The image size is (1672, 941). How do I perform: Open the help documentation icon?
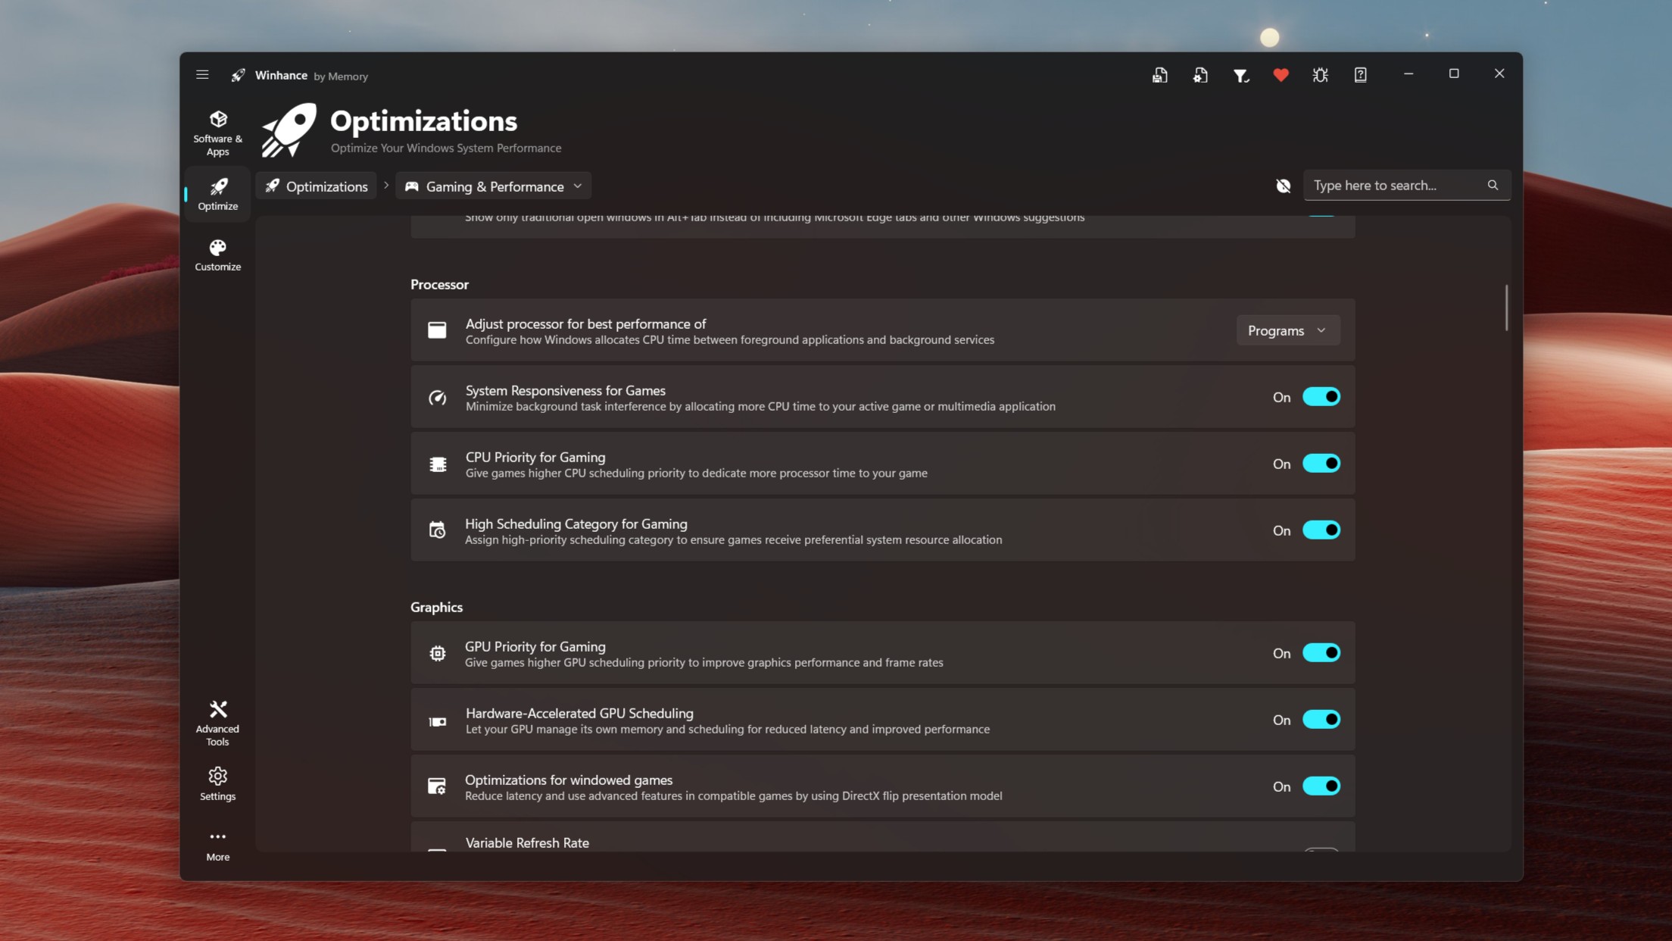[1360, 74]
